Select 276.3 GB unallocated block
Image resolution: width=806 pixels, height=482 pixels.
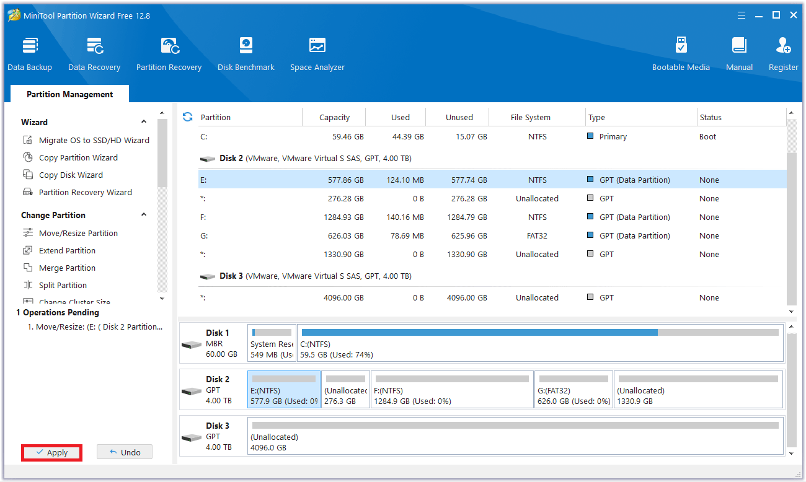[x=345, y=390]
